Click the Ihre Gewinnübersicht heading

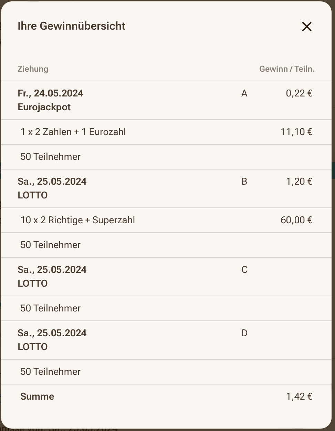(71, 26)
